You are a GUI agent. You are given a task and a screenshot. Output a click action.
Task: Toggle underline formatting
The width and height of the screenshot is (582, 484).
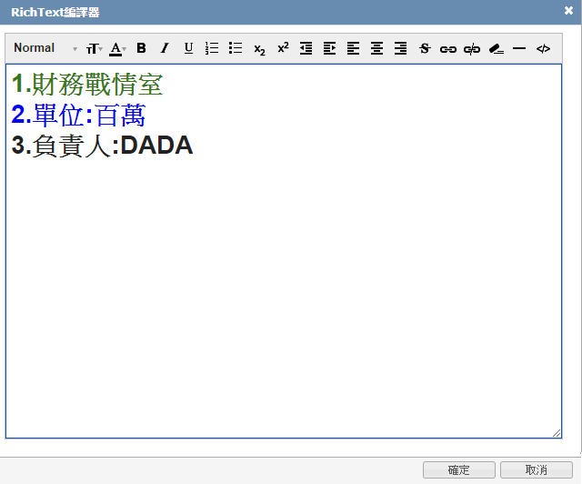click(x=188, y=48)
